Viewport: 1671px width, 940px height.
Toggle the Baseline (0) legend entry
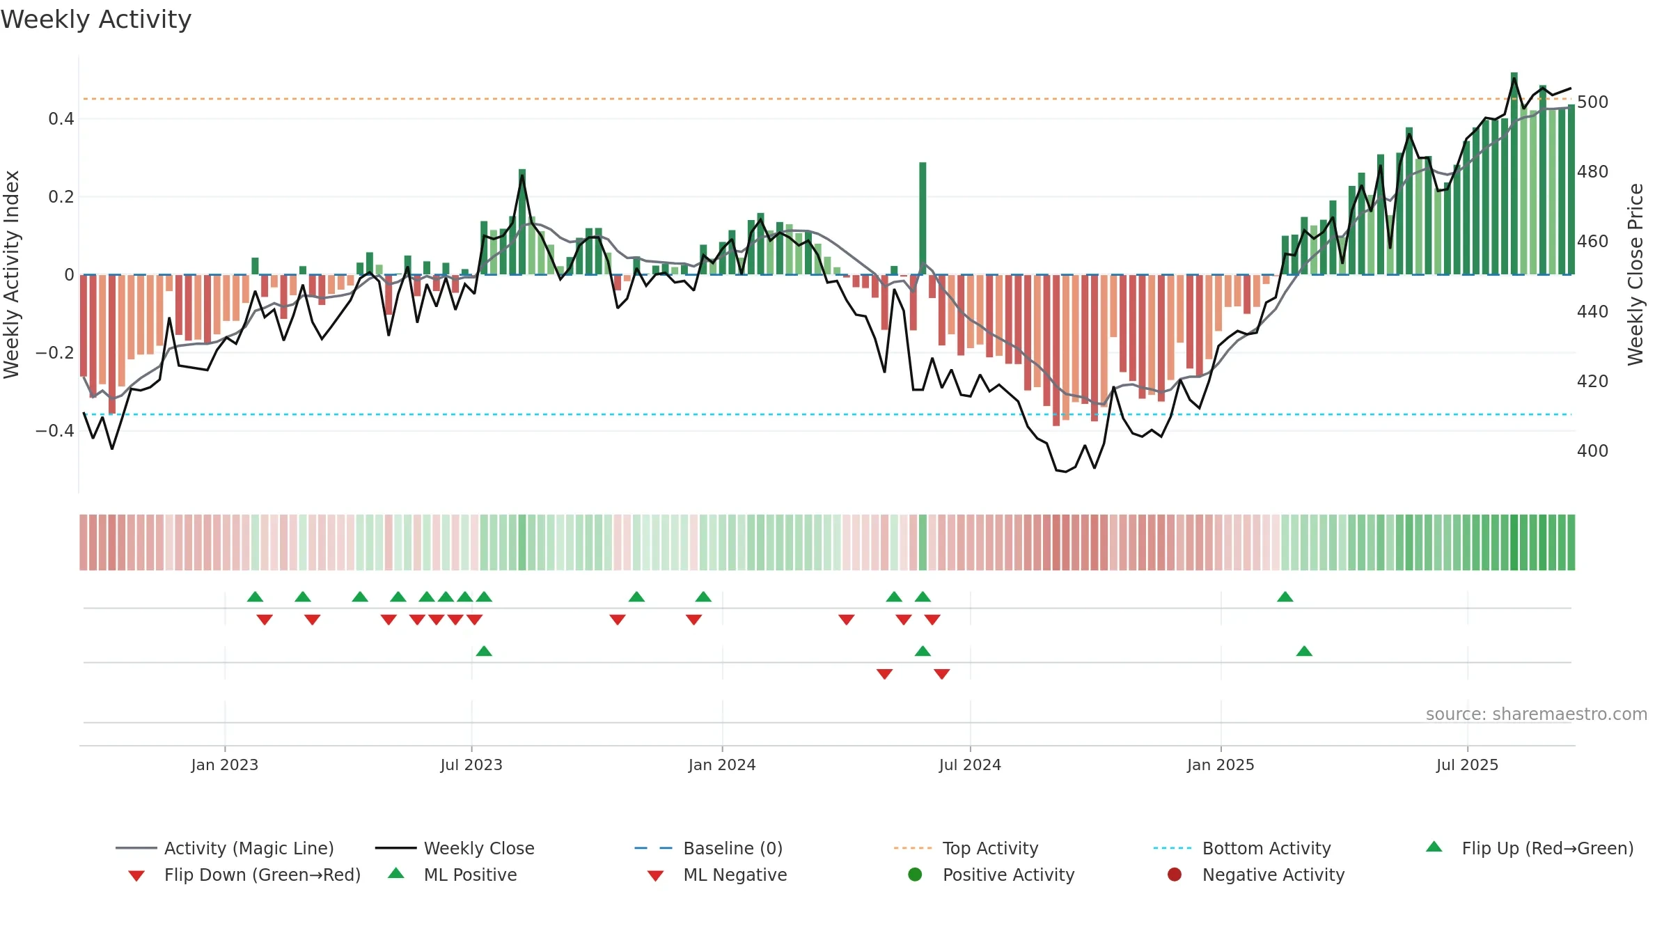tap(709, 848)
